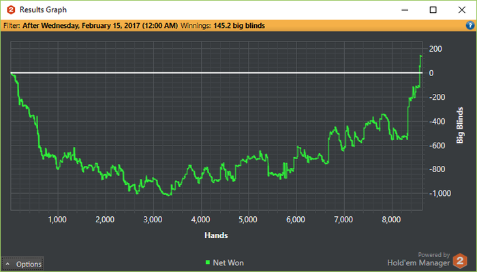Click the -200 big blinds axis label
477x272 pixels.
pyautogui.click(x=437, y=97)
